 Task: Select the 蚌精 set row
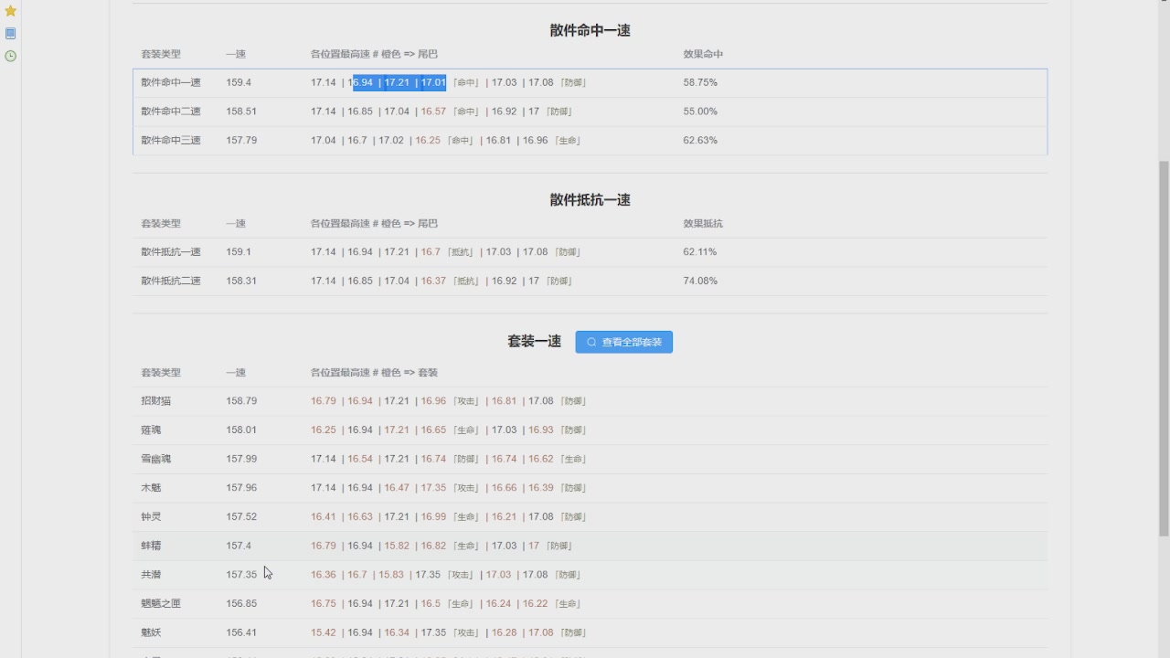tap(590, 546)
